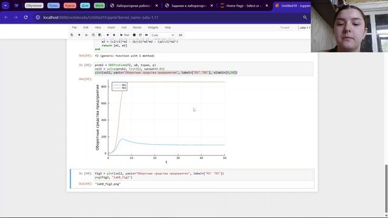
Task: Close the Home Page tab
Action: [x=267, y=5]
